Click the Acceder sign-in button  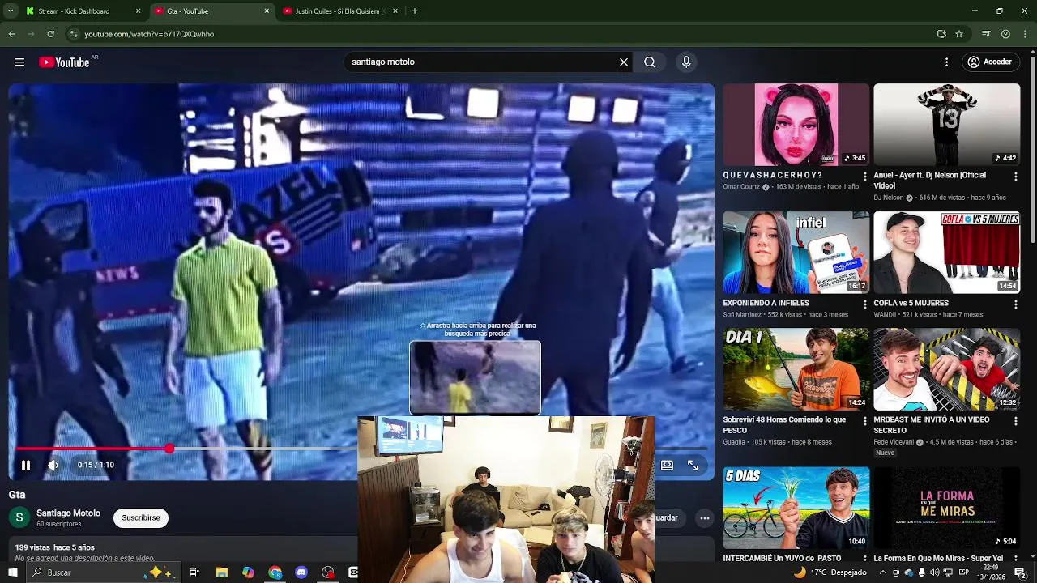989,62
